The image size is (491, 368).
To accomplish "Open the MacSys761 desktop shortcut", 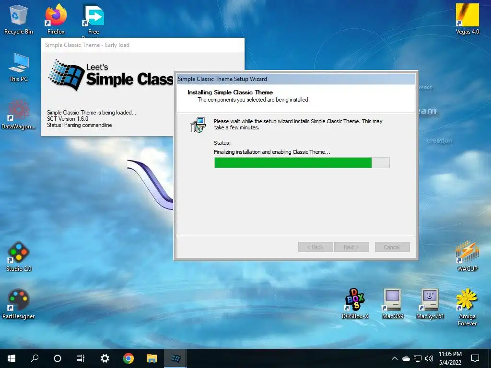I will pos(430,303).
